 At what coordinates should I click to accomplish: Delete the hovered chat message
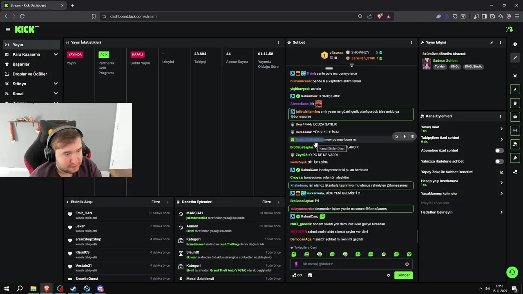(412, 136)
